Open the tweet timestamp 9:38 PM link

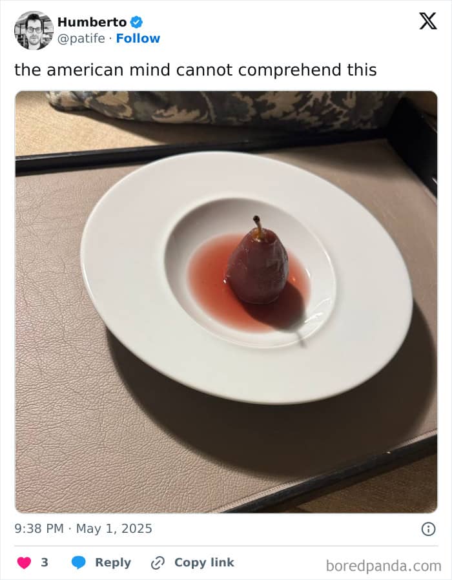pos(39,528)
